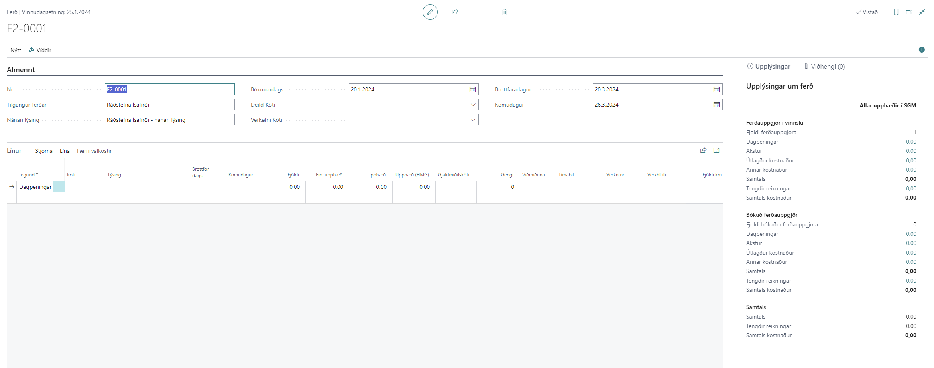
Task: Toggle the green info FactBox icon
Action: click(x=922, y=50)
